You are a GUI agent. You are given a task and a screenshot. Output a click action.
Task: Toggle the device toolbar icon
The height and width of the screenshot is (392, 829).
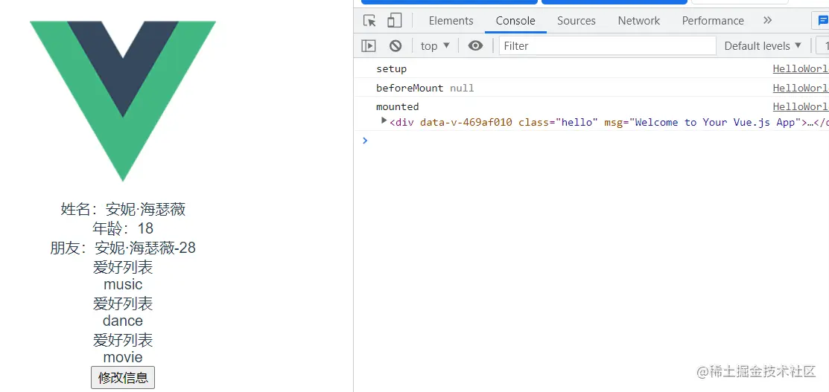click(394, 21)
